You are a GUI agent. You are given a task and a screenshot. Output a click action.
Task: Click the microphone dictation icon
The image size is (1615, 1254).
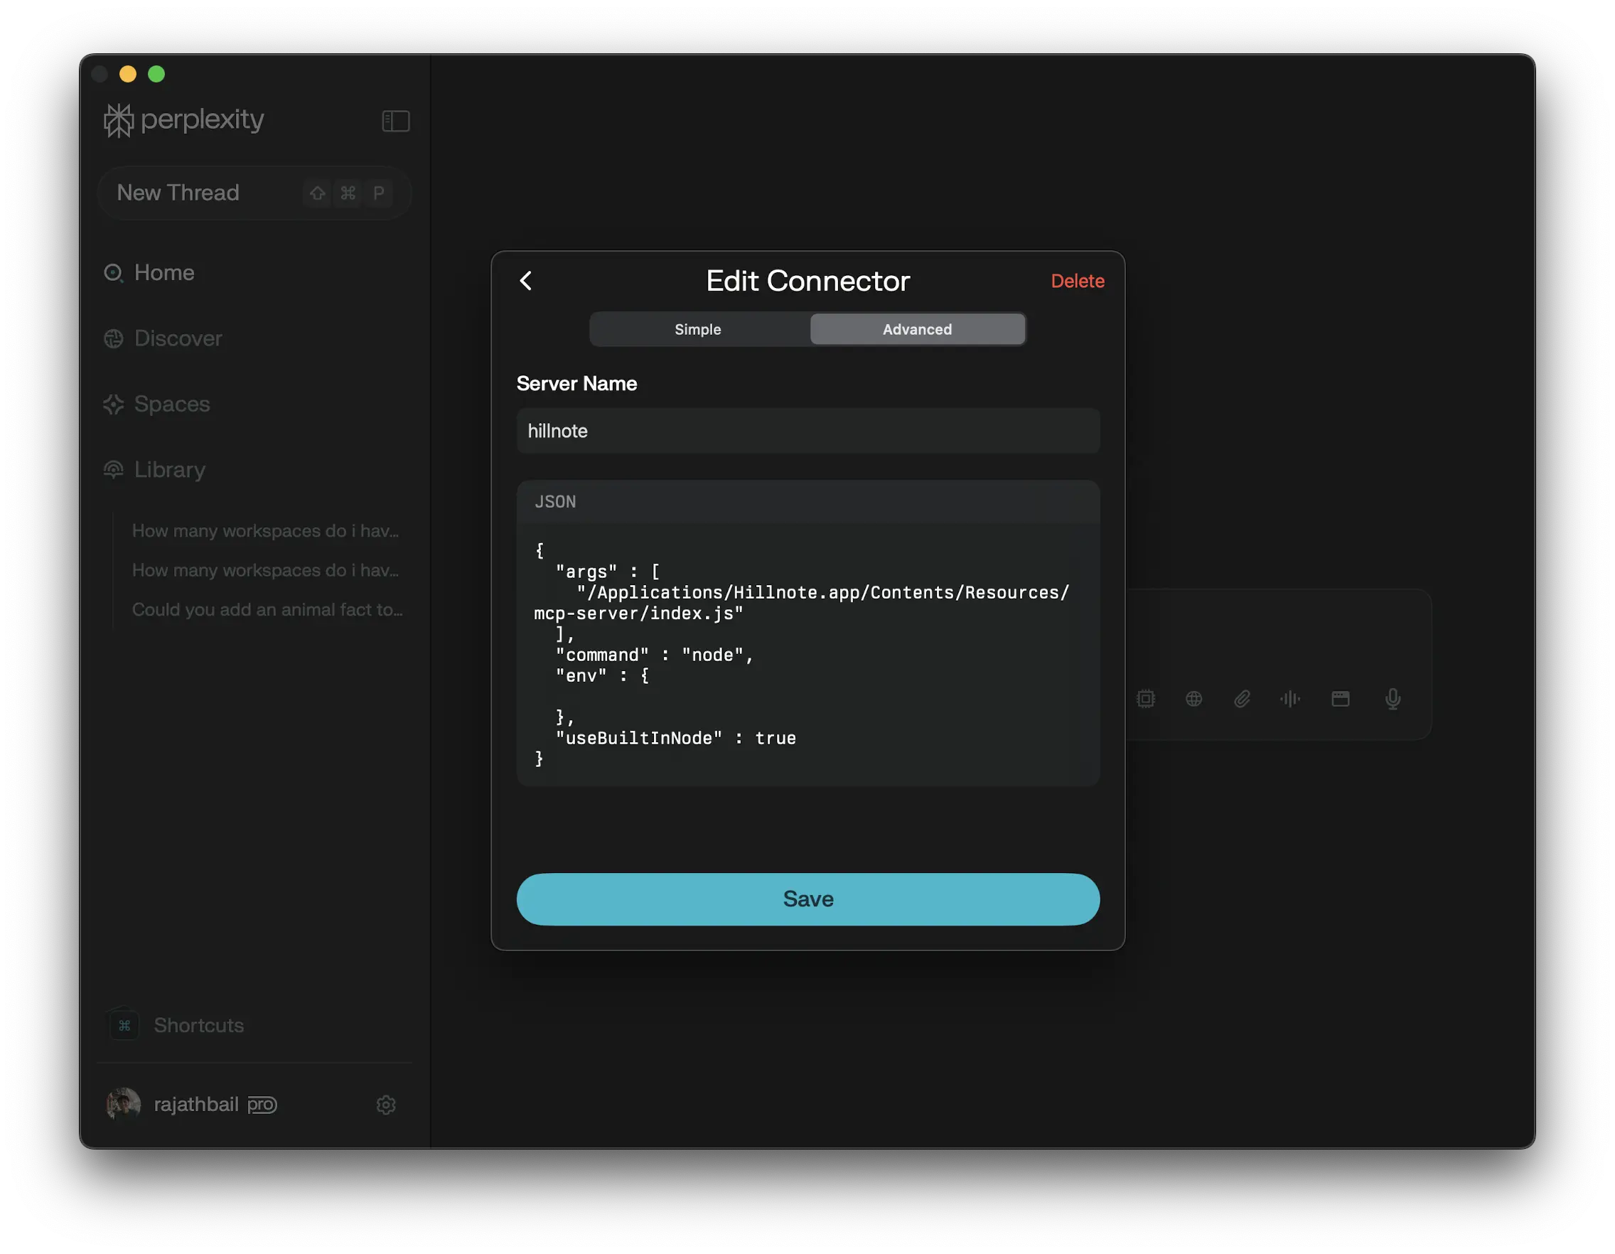1393,699
